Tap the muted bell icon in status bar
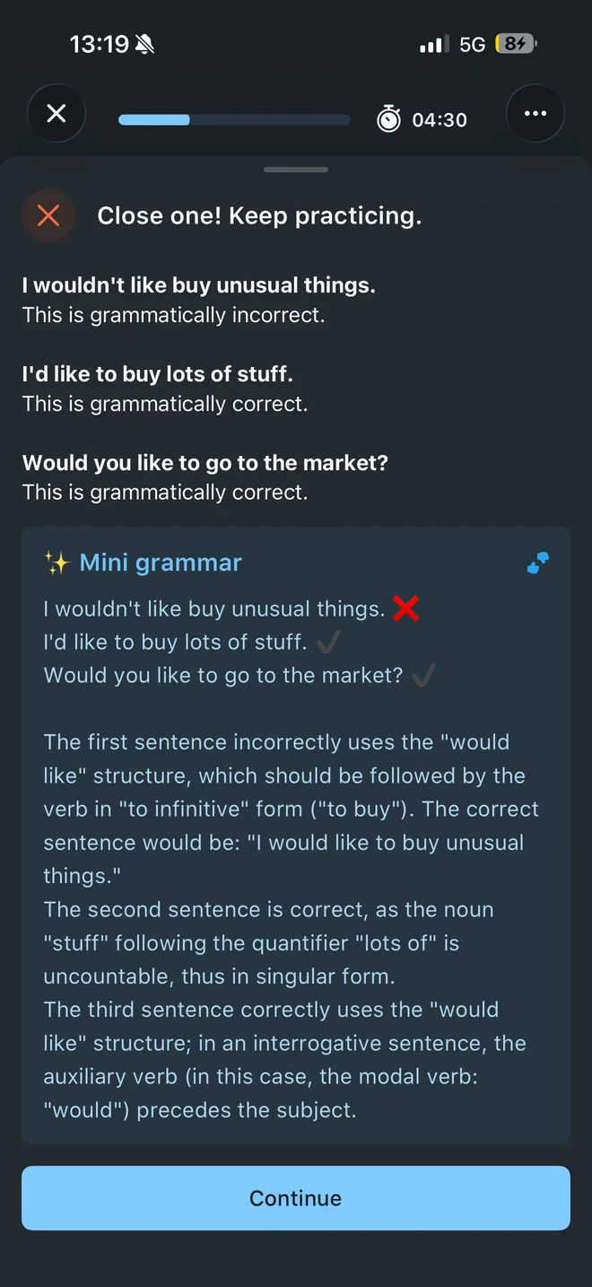Screen dimensions: 592x1287 click(144, 44)
